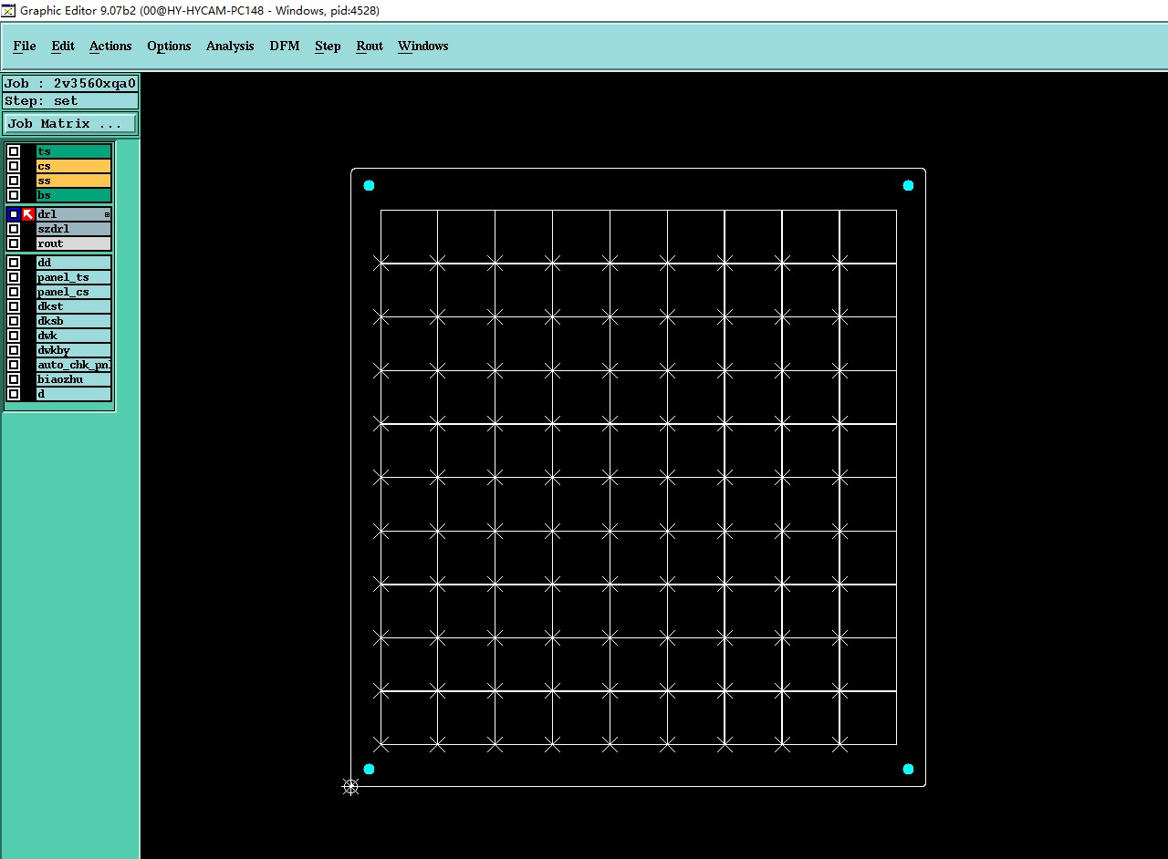Click the Graphic Editor title bar icon
The image size is (1168, 859).
click(x=8, y=10)
